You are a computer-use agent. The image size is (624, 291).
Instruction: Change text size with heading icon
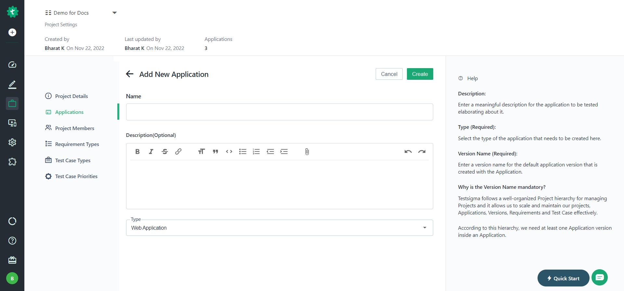[201, 152]
